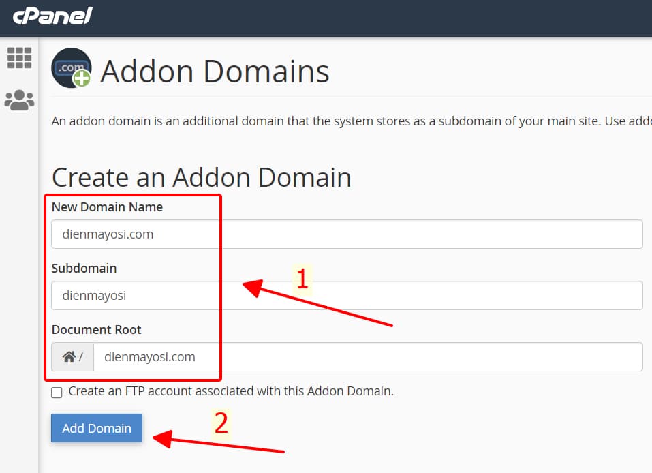Click the 'Create an Addon Domain' heading

pyautogui.click(x=202, y=177)
